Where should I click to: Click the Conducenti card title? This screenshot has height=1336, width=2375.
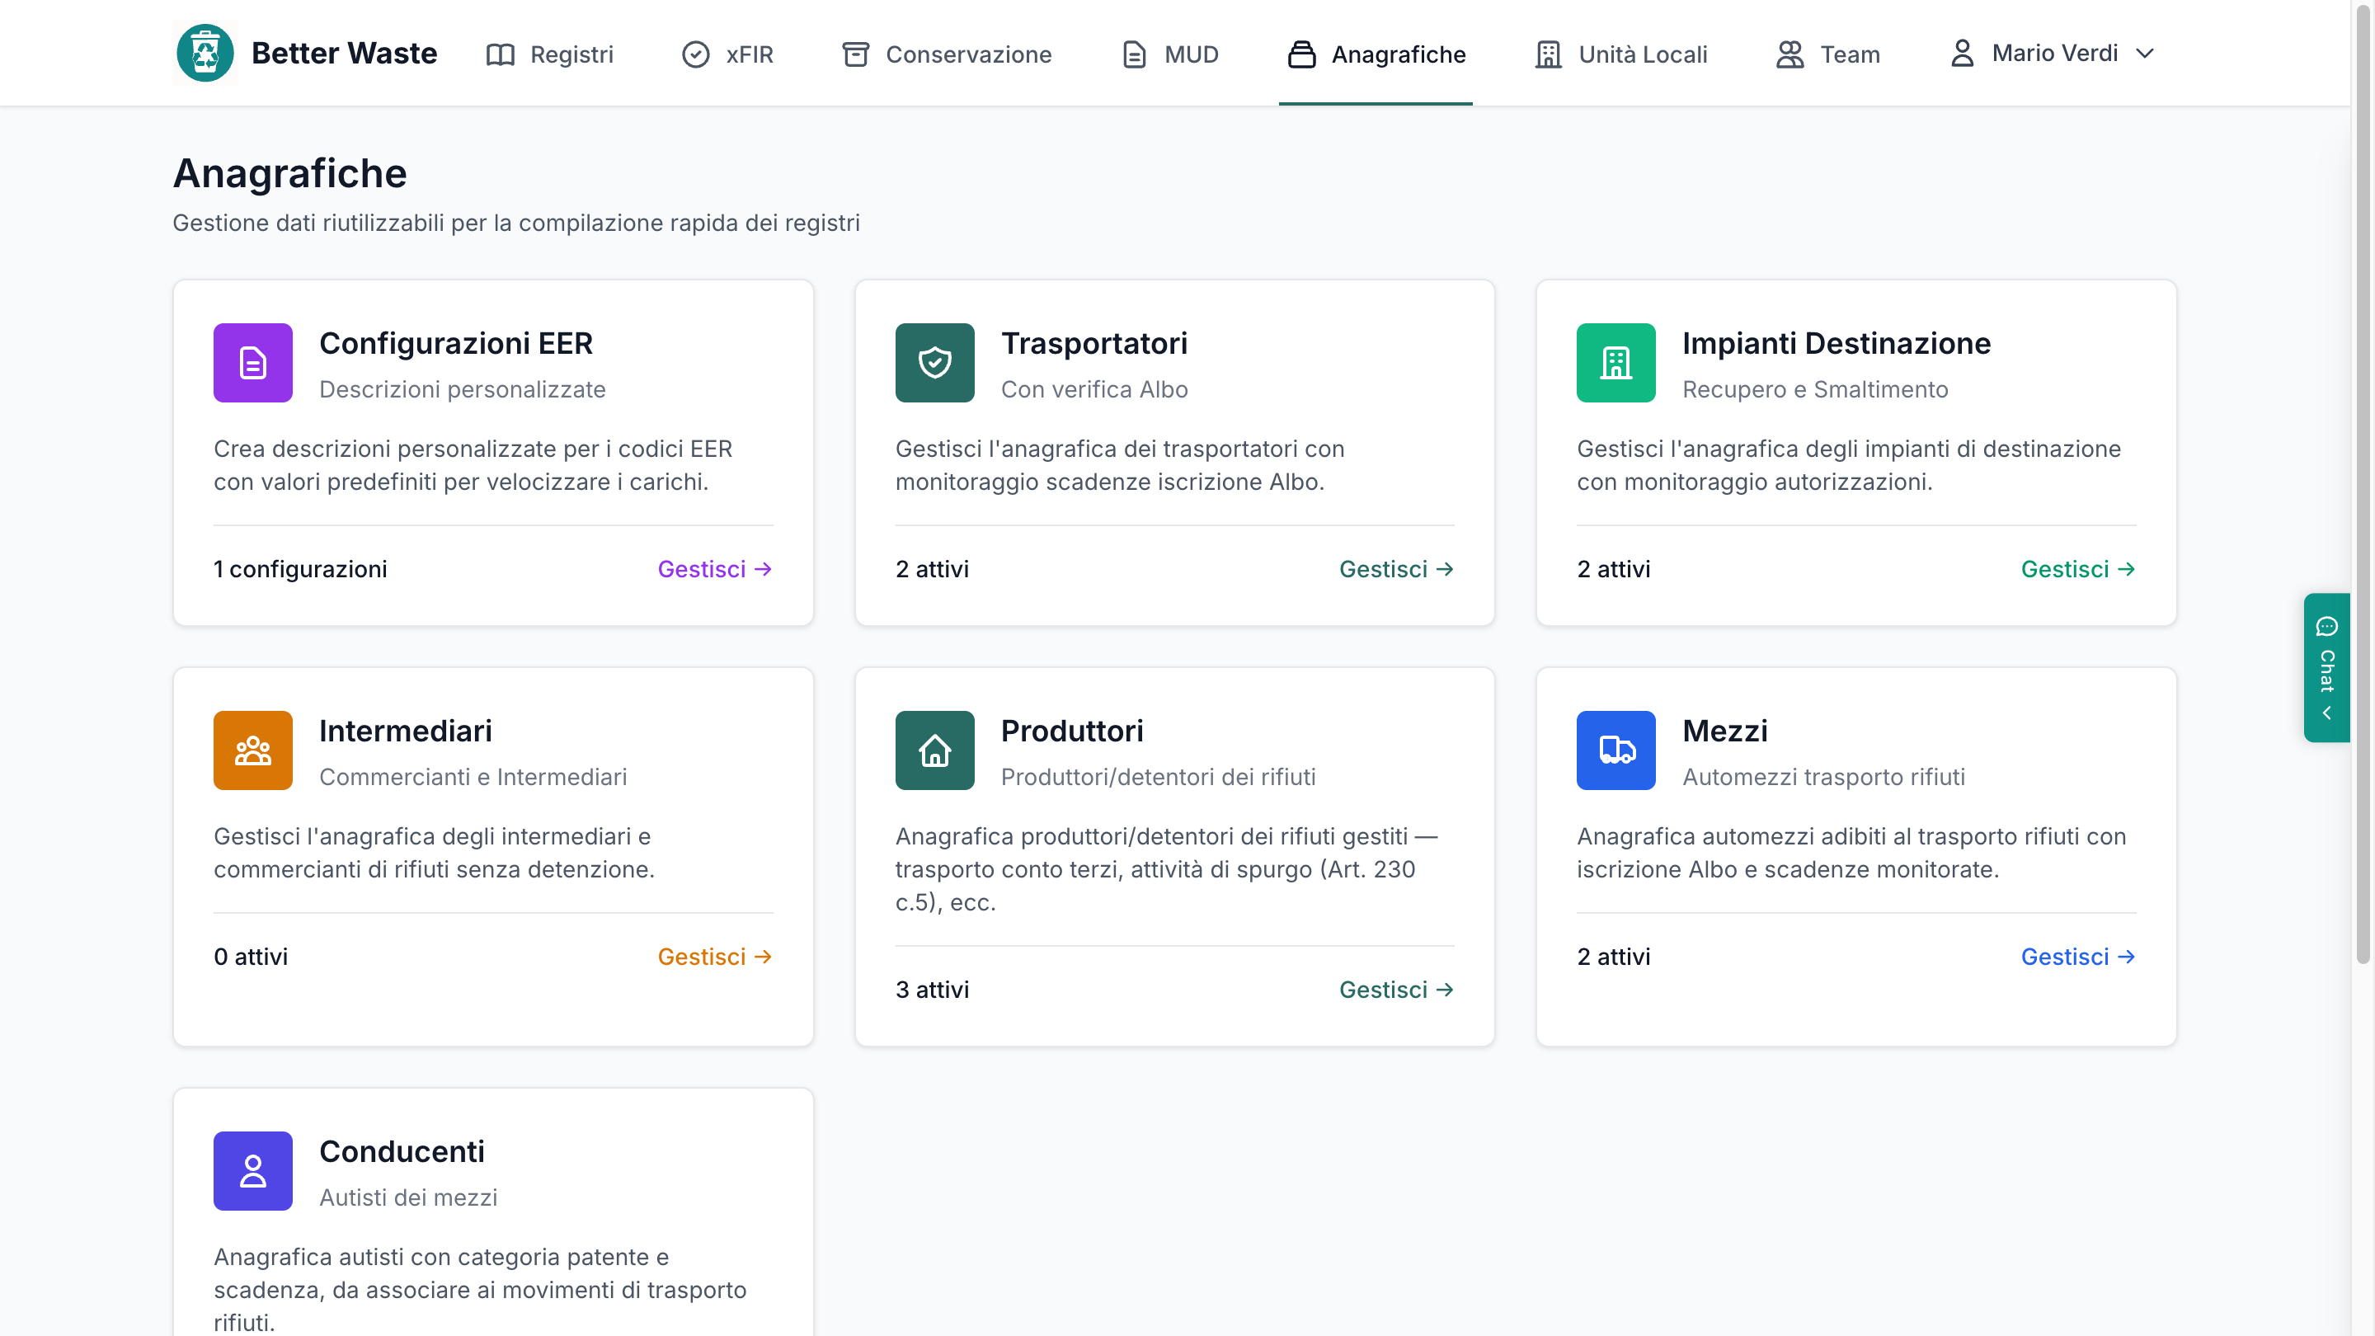(402, 1150)
